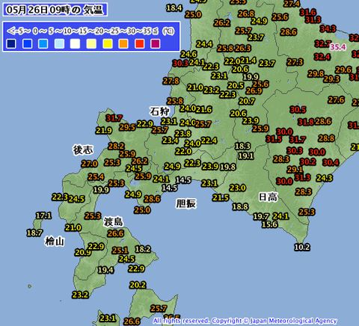Click the 34.3 temperature value
The image size is (359, 326).
(328, 28)
